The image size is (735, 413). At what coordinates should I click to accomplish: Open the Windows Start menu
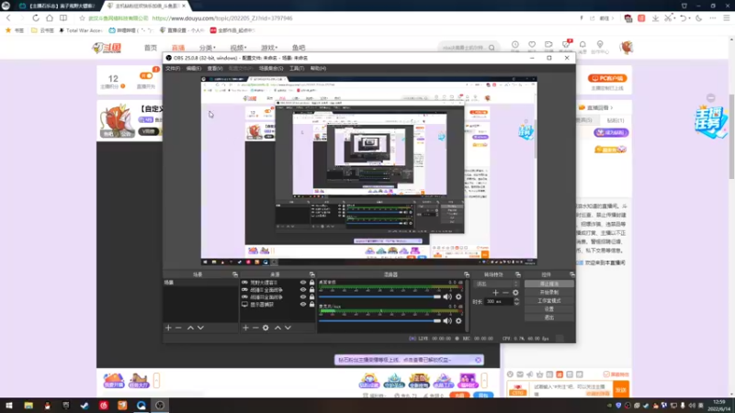click(x=9, y=406)
